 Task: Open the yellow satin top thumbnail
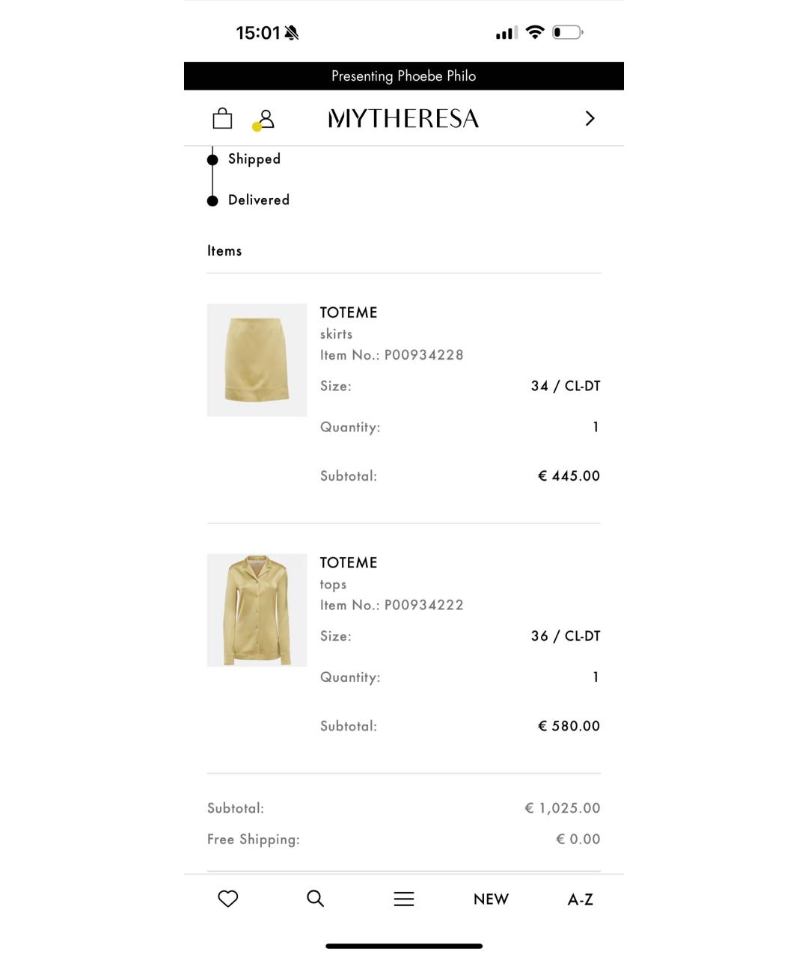point(257,610)
